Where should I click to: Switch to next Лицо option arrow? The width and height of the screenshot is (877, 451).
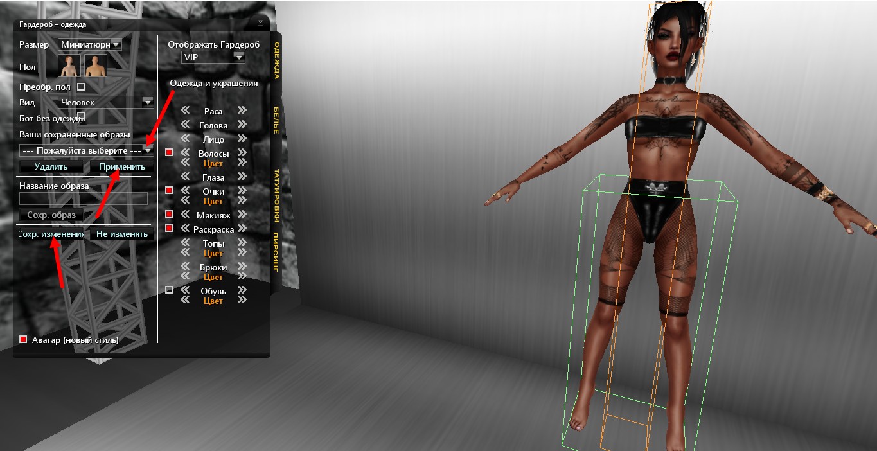pyautogui.click(x=242, y=139)
